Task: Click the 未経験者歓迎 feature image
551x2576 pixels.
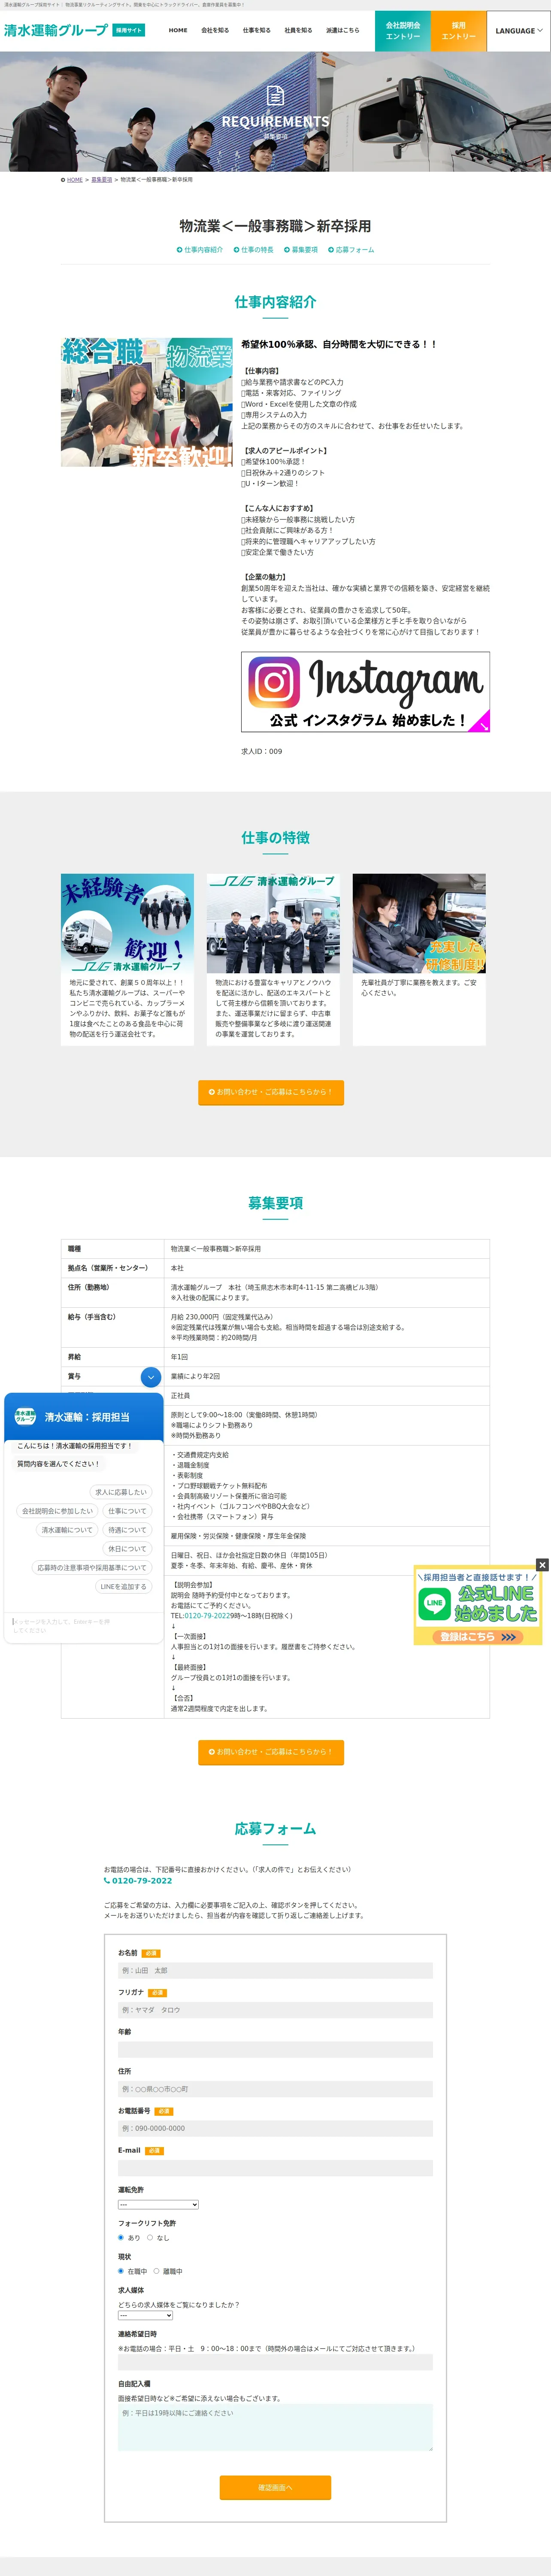Action: [127, 923]
